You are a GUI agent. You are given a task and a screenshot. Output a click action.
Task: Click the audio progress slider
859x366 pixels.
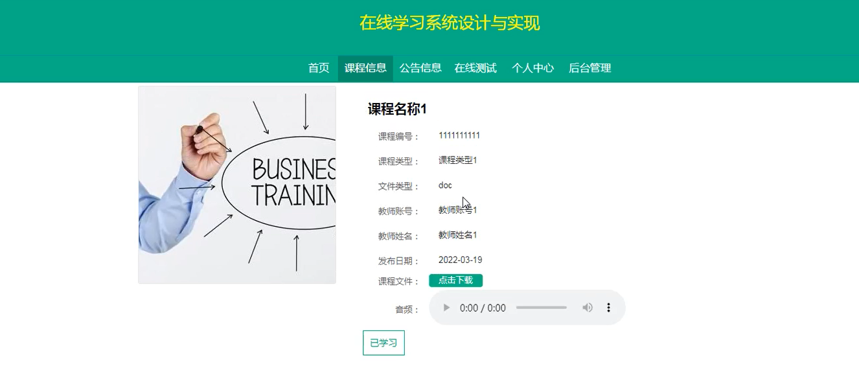pos(541,308)
